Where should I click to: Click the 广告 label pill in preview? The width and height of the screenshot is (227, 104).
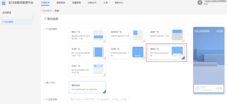pos(202,31)
